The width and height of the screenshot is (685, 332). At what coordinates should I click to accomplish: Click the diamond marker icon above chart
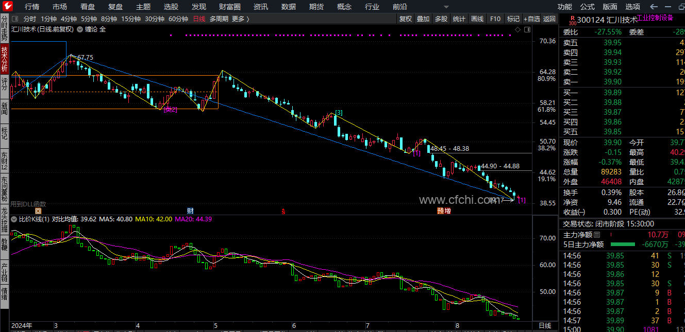(x=518, y=30)
